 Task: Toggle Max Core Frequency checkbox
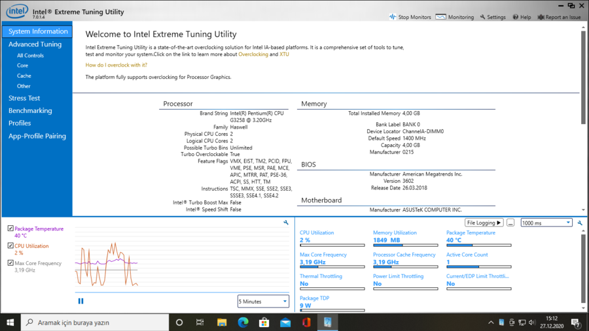click(10, 262)
